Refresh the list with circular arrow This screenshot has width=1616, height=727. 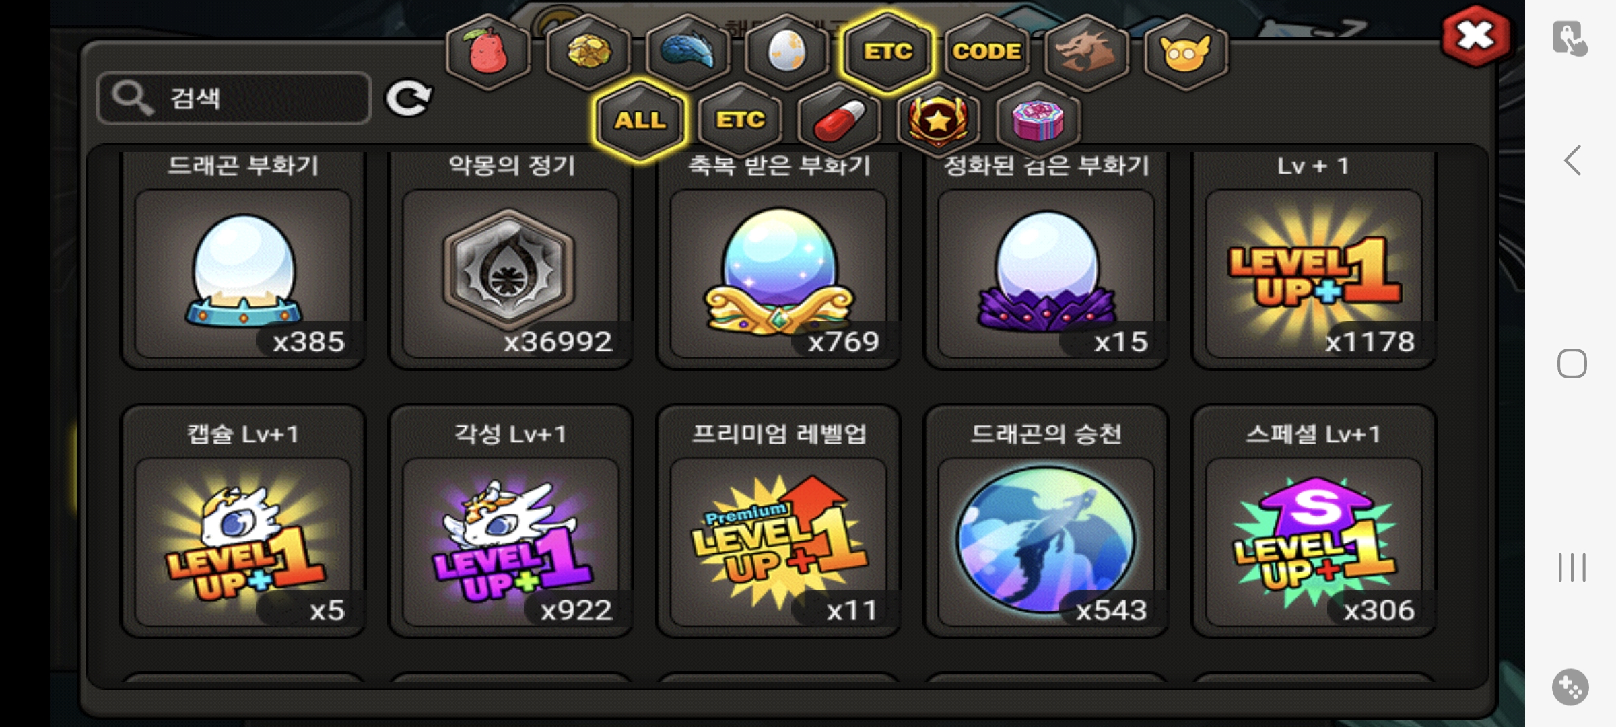408,99
